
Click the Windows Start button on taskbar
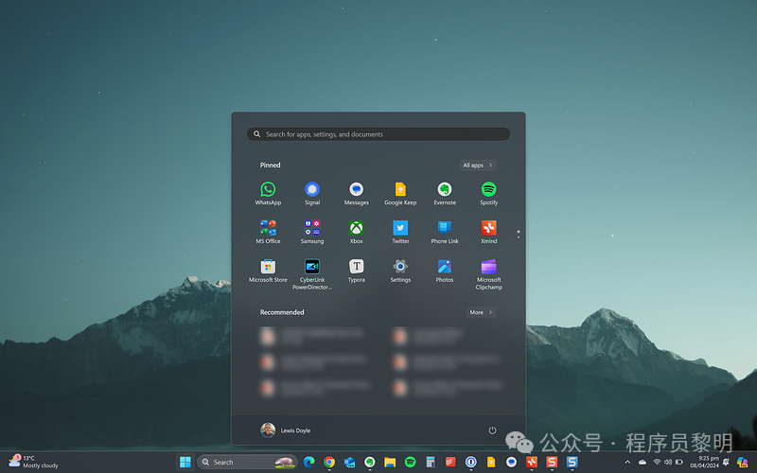[185, 462]
